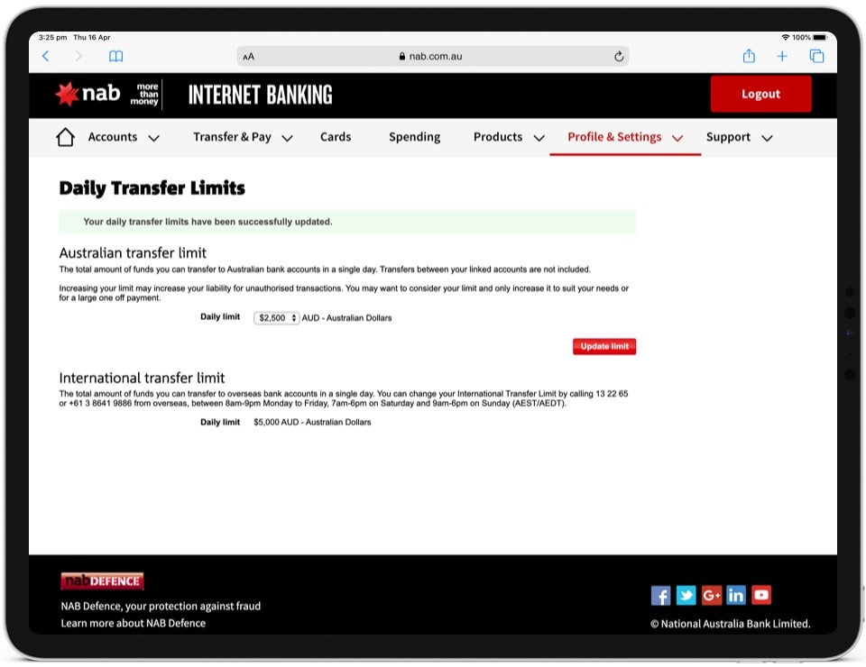Show all open tabs in Safari
Image resolution: width=866 pixels, height=667 pixels.
(816, 56)
